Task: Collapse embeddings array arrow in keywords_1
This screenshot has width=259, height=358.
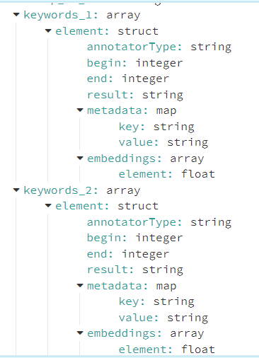Action: (x=80, y=158)
